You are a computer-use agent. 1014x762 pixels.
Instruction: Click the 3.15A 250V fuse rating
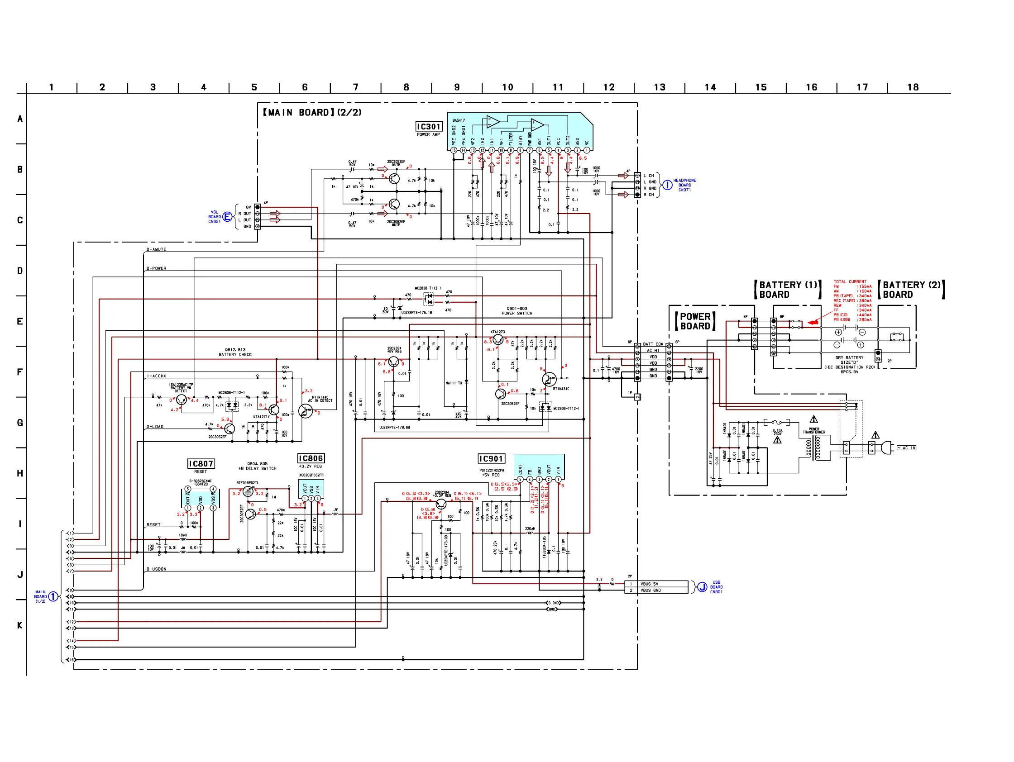coord(777,432)
